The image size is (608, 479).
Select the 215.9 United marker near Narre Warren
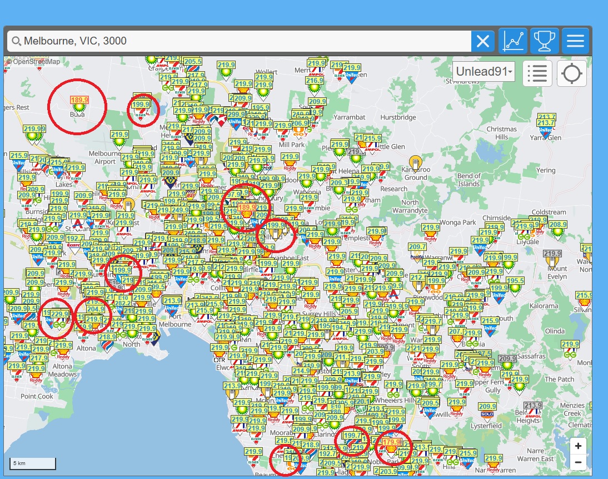(x=468, y=458)
